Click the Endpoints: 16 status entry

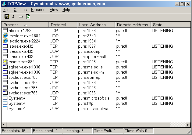pyautogui.click(x=16, y=131)
